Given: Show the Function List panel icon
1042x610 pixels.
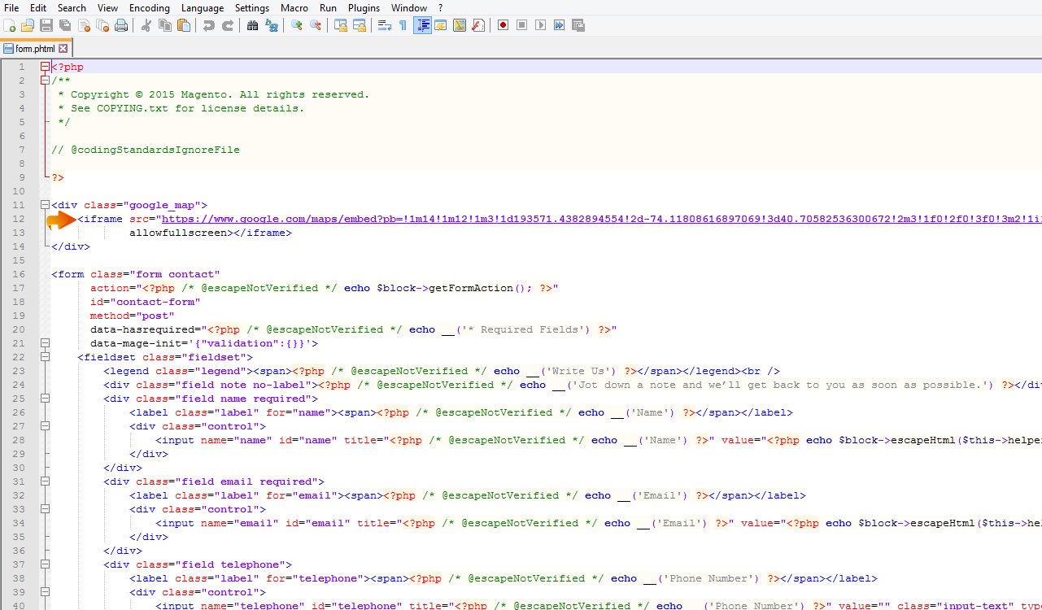Looking at the screenshot, I should 478,25.
